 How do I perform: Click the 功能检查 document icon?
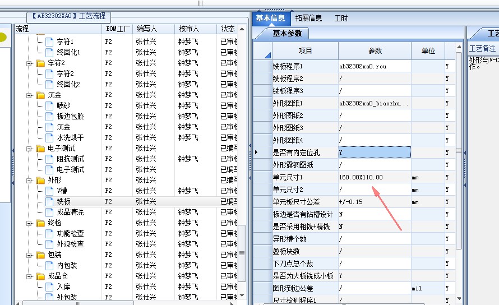pos(49,233)
